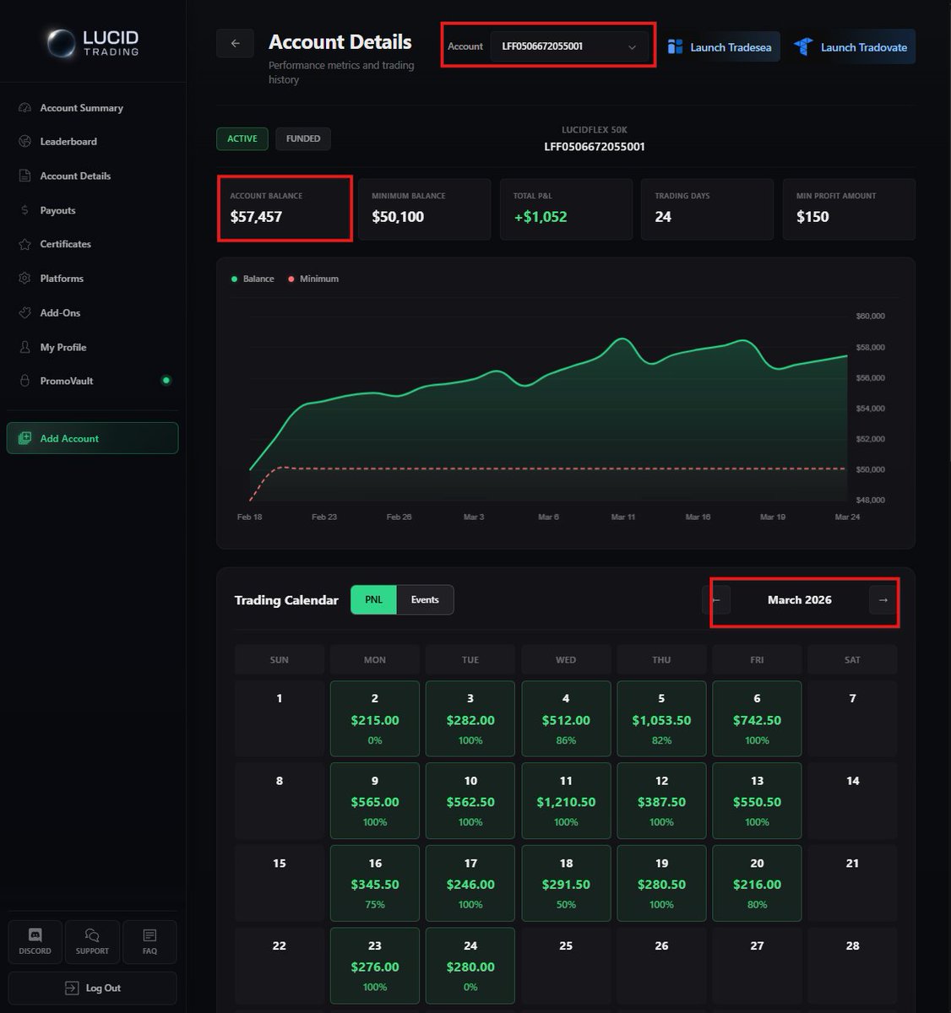The height and width of the screenshot is (1013, 951).
Task: Click the Add Account plus icon
Action: (x=24, y=438)
